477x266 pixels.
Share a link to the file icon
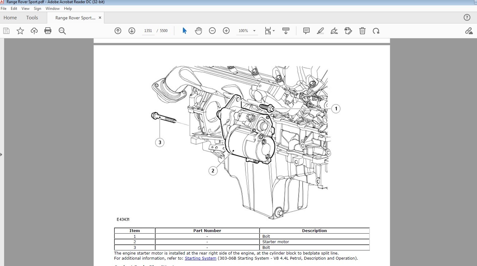469,31
